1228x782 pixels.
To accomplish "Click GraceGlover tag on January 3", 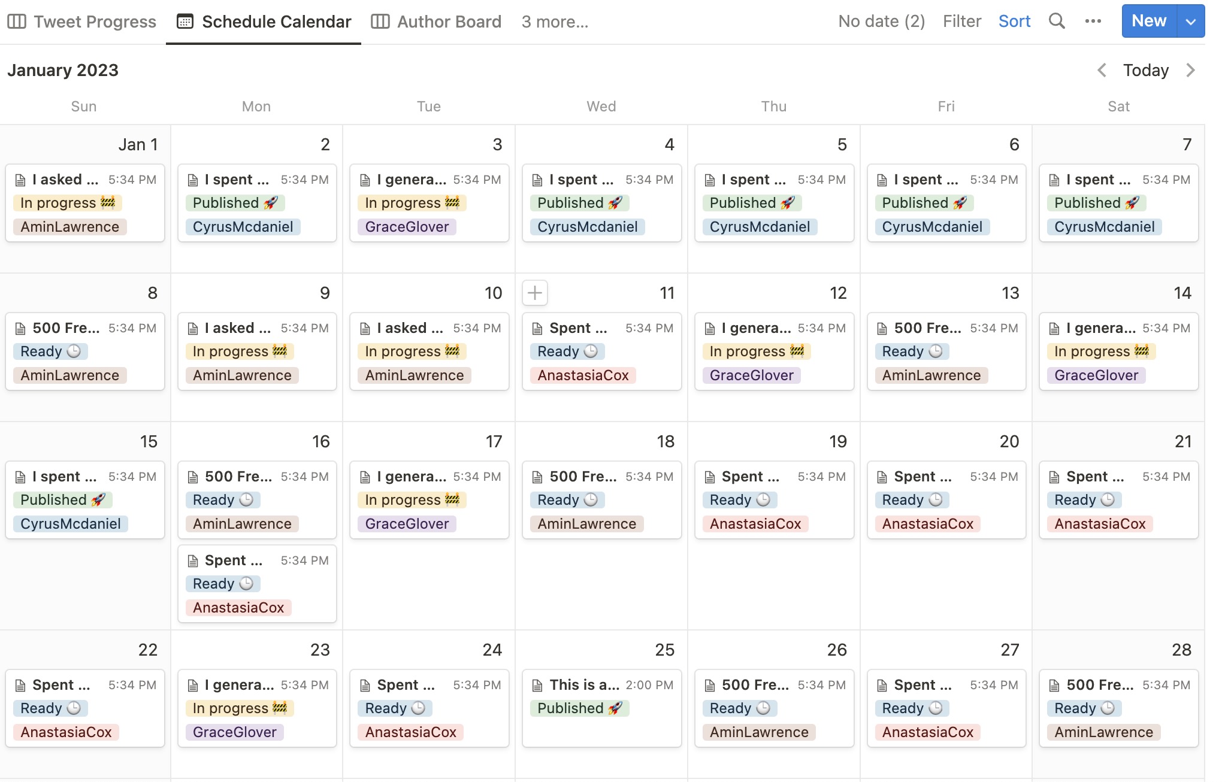I will pos(407,227).
